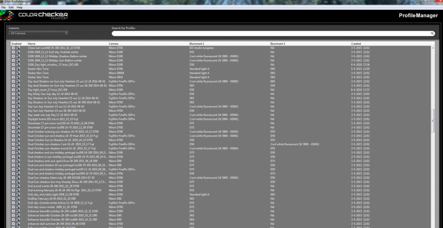Click profile icon of December 17 pm snow iso500 row
The height and width of the screenshot is (228, 443).
[x=18, y=128]
